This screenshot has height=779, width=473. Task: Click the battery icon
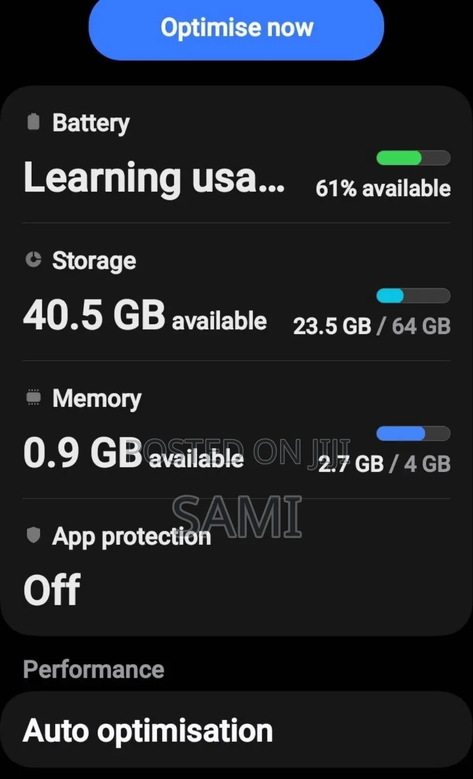coord(33,122)
